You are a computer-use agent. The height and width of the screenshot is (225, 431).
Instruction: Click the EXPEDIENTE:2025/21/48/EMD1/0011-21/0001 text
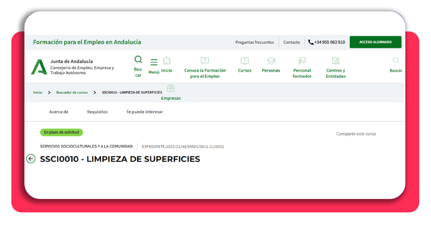pos(183,147)
